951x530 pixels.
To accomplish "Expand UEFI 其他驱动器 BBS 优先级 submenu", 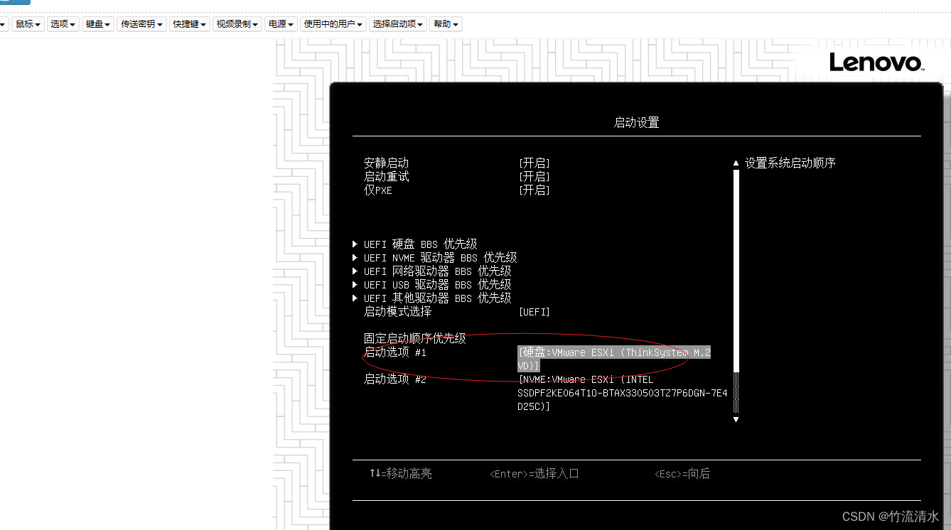I will [x=432, y=298].
